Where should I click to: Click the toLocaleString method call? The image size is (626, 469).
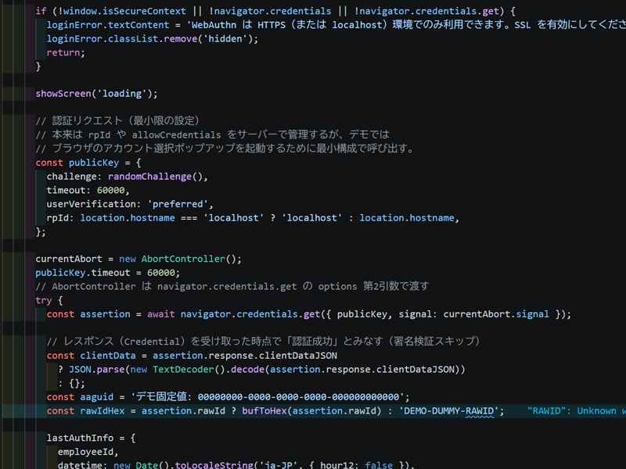214,465
